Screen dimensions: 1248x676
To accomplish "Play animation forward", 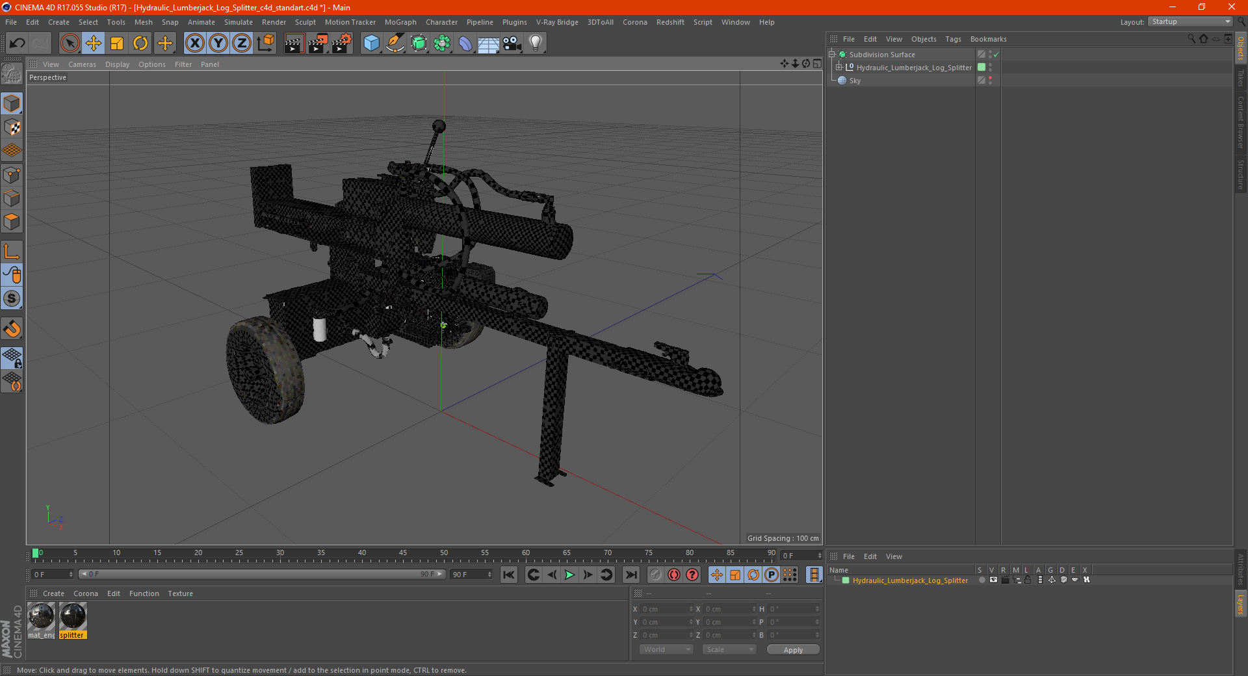I will pyautogui.click(x=569, y=575).
